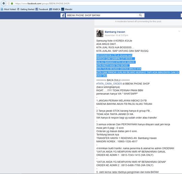
Task: Expand the post options chevron menu
Action: [x=179, y=31]
